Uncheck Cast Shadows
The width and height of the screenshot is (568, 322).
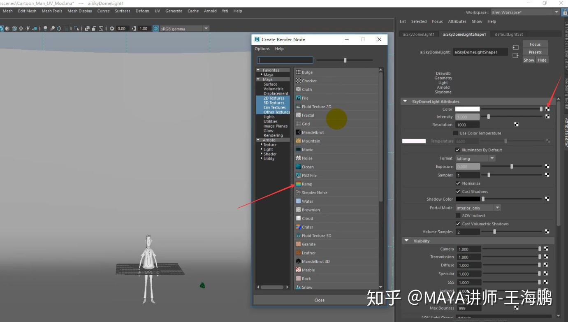pos(458,191)
